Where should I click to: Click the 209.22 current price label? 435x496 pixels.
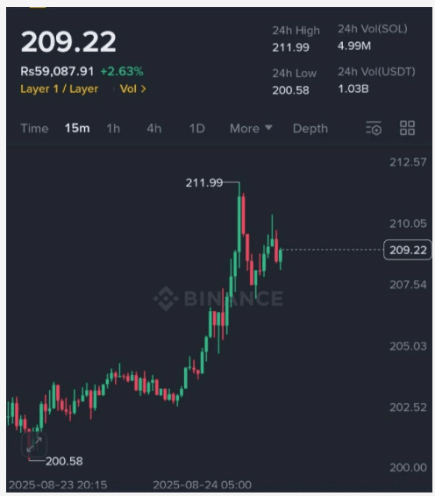point(68,42)
